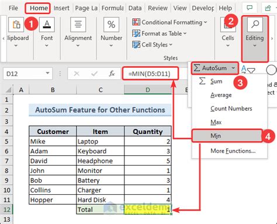This screenshot has width=277, height=224.
Task: Choose Average from the AutoSum menu
Action: (x=221, y=95)
